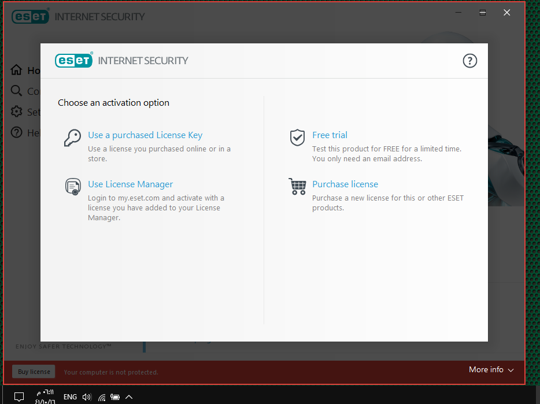Maximize the ESET Internet Security window
This screenshot has height=404, width=540.
483,13
